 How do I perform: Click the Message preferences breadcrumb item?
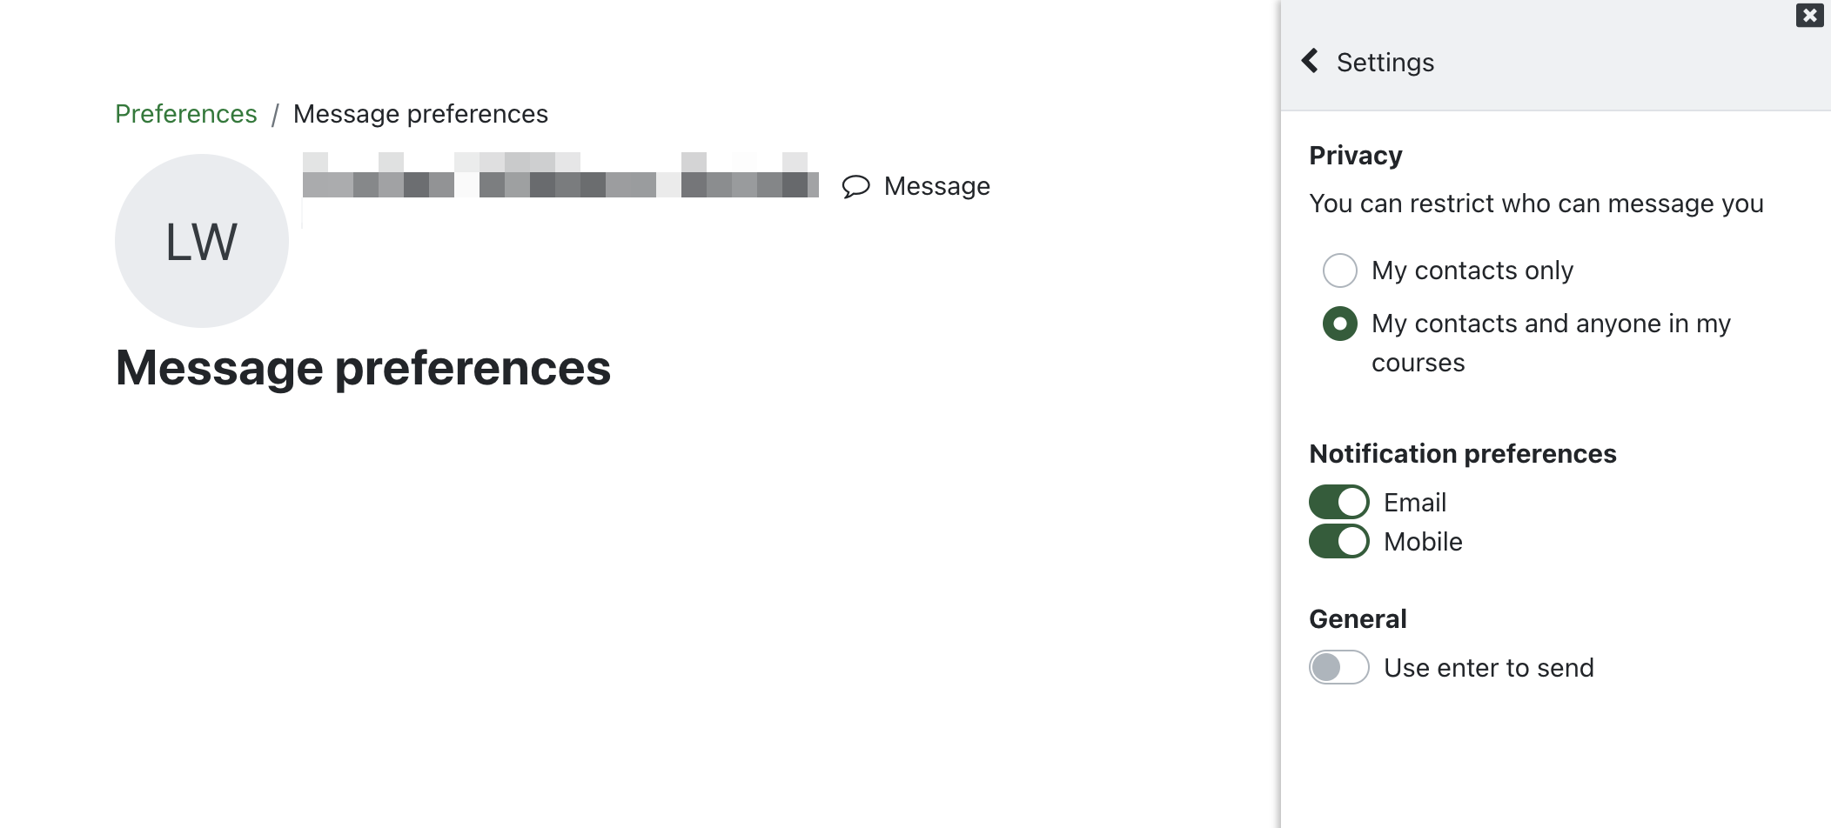click(420, 114)
